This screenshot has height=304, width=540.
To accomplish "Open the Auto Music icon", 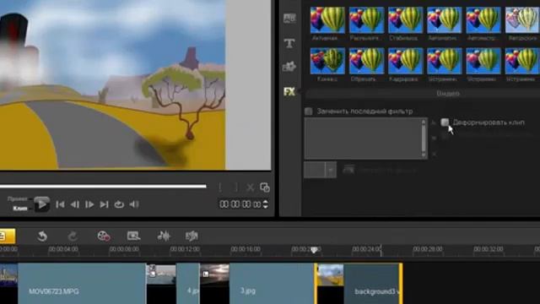I will [x=192, y=236].
